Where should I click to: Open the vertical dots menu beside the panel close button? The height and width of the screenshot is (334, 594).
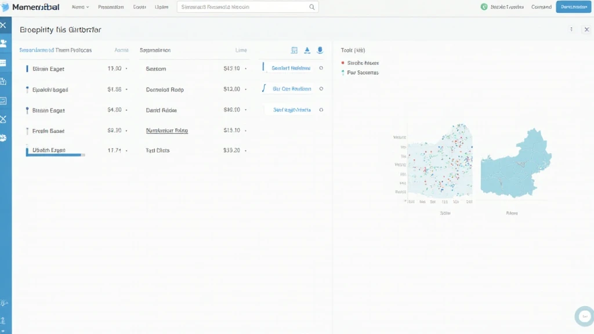pos(571,29)
